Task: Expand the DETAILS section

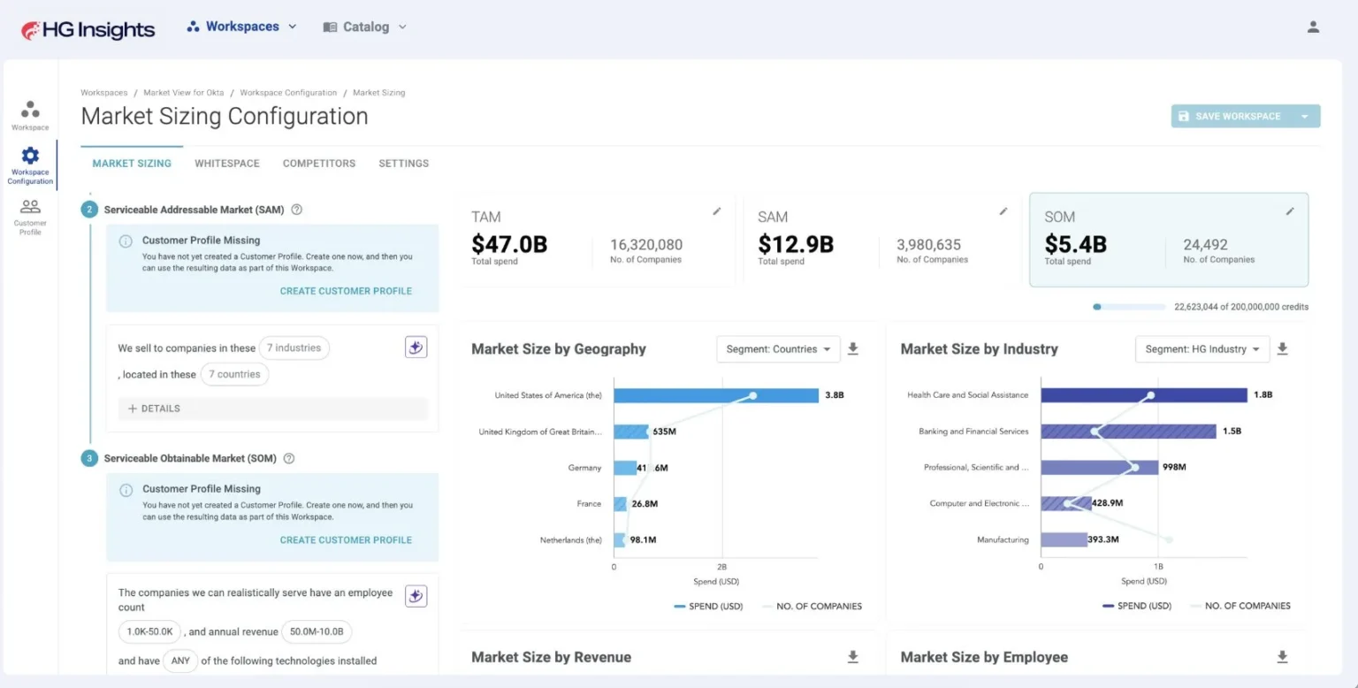Action: tap(273, 409)
